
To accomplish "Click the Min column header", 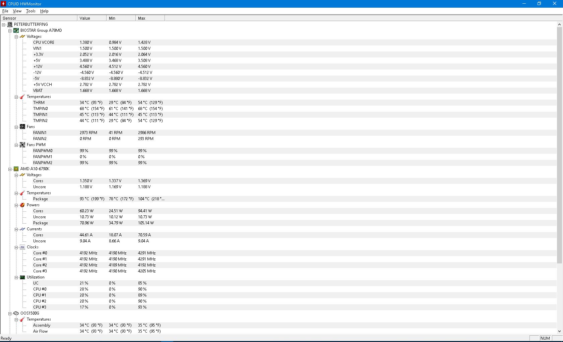I will click(x=121, y=18).
